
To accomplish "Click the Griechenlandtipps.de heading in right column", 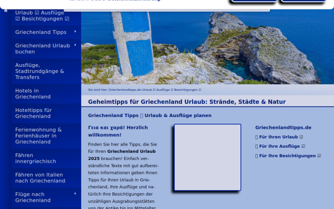I will pos(283,128).
